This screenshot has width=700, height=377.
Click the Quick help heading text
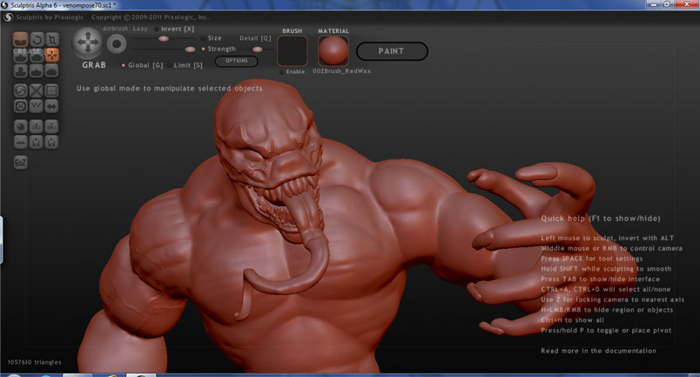coord(601,219)
